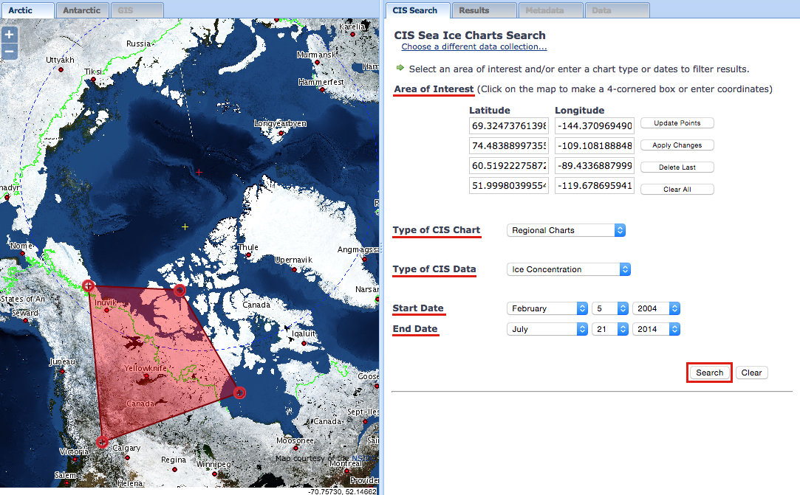Click the polygon corner marker on Hudson Bay
This screenshot has height=495, width=800.
point(240,392)
